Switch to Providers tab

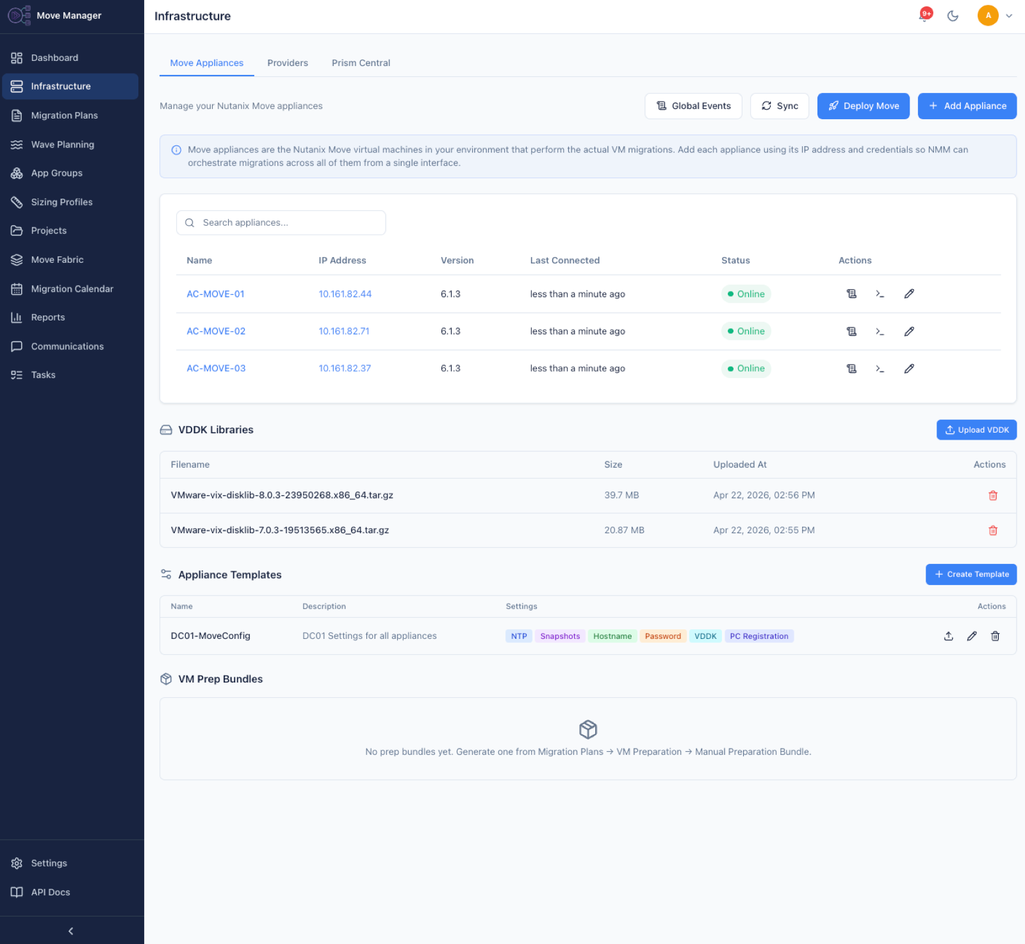(288, 63)
